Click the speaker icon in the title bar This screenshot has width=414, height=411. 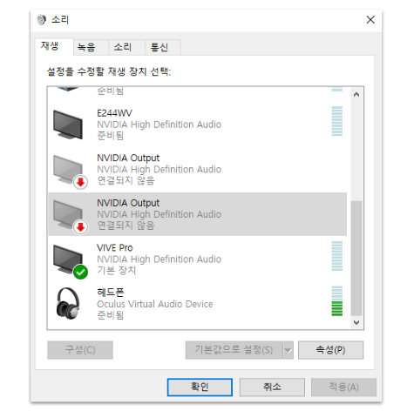41,20
